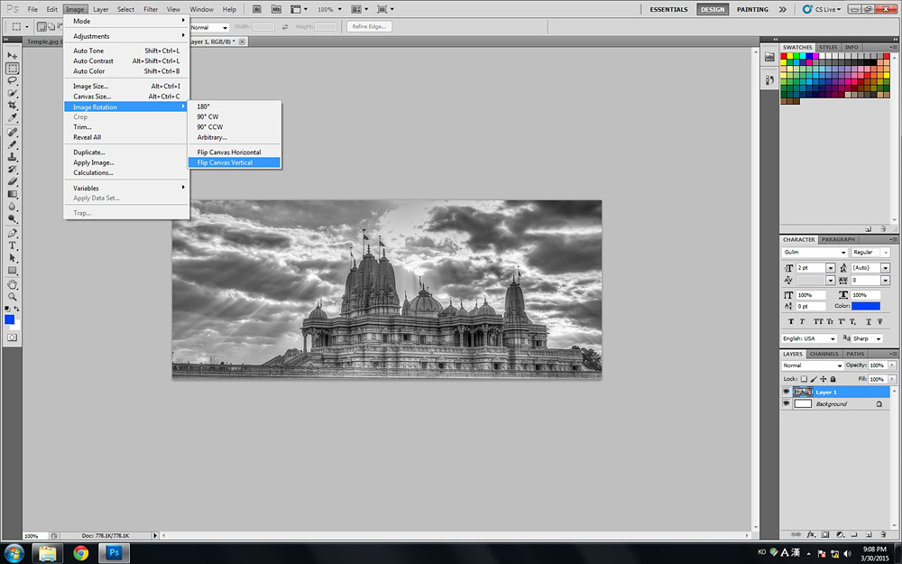Image resolution: width=902 pixels, height=564 pixels.
Task: Toggle visibility of the Background layer
Action: (x=786, y=404)
